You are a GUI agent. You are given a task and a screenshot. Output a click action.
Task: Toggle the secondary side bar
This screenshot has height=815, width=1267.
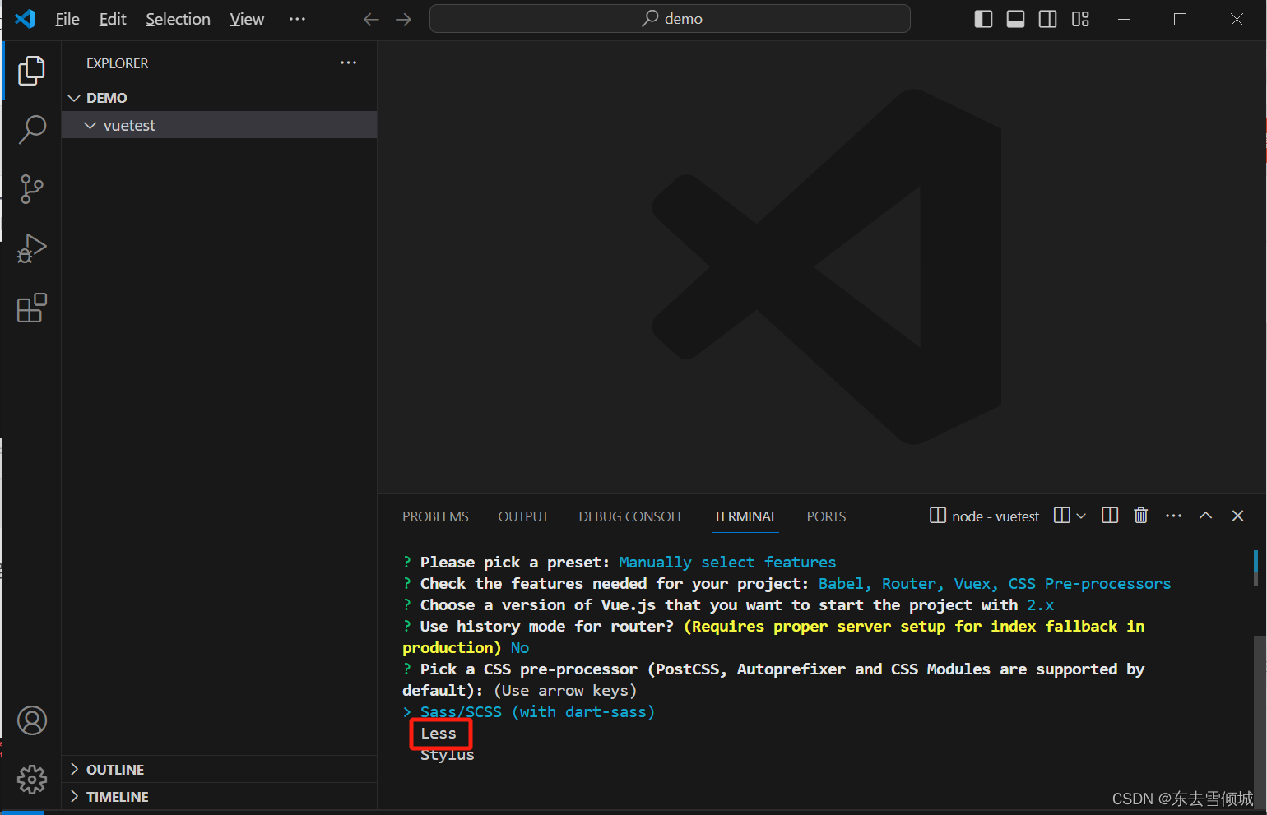point(1047,19)
